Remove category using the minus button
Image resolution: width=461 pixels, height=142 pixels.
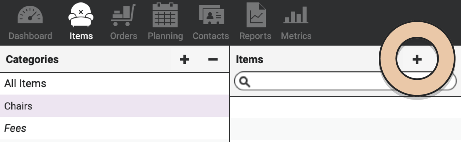213,59
